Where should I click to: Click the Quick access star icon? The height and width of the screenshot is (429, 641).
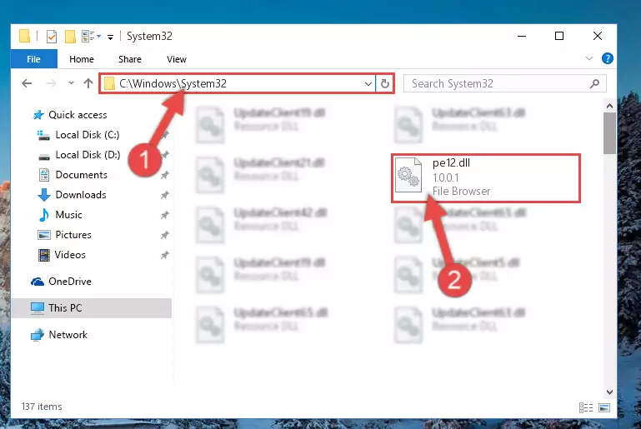tap(38, 115)
